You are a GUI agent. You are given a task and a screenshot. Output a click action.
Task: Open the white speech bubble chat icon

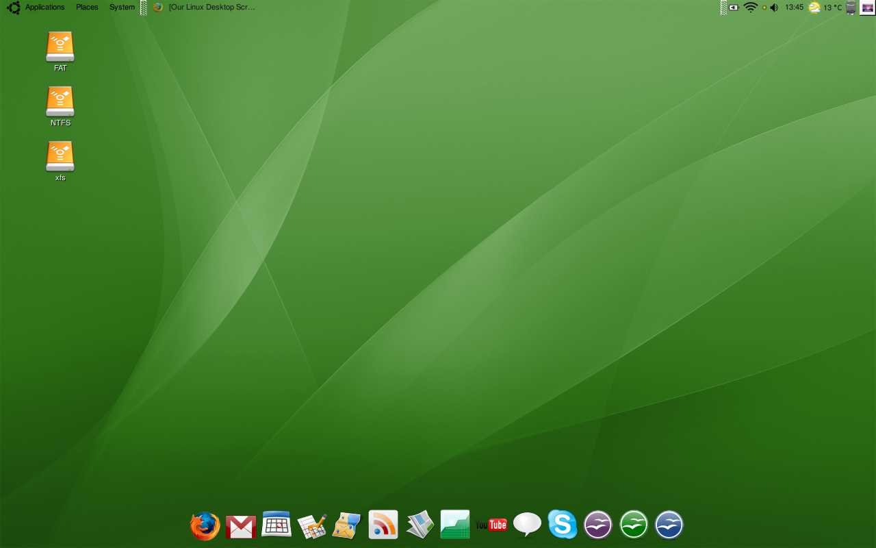pos(527,525)
